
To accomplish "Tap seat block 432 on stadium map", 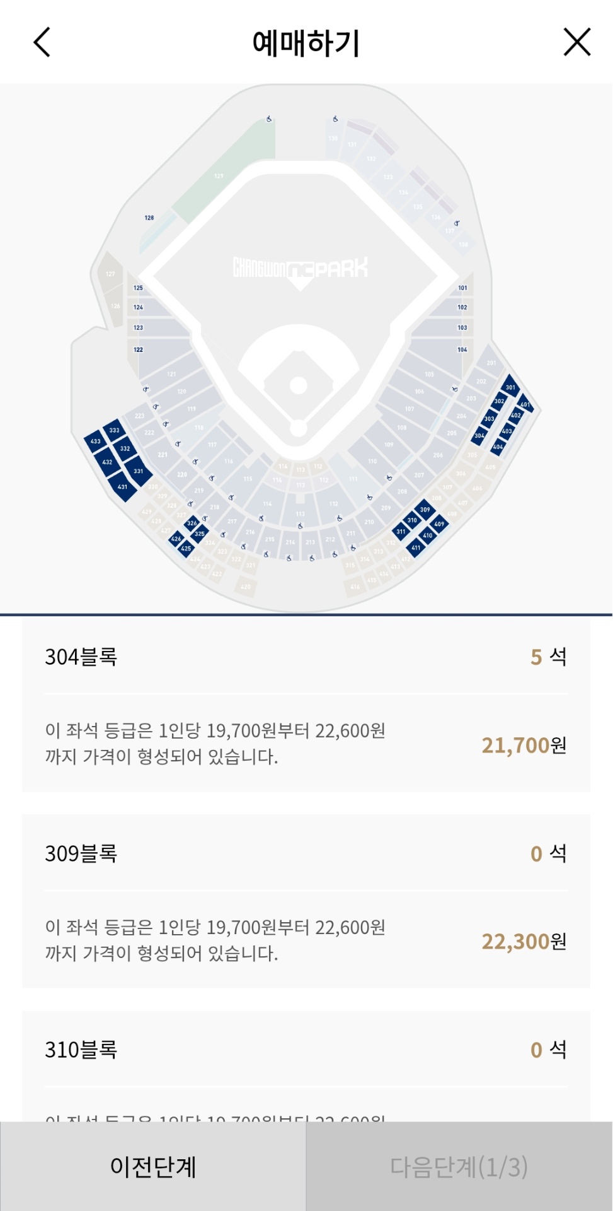I will (107, 462).
